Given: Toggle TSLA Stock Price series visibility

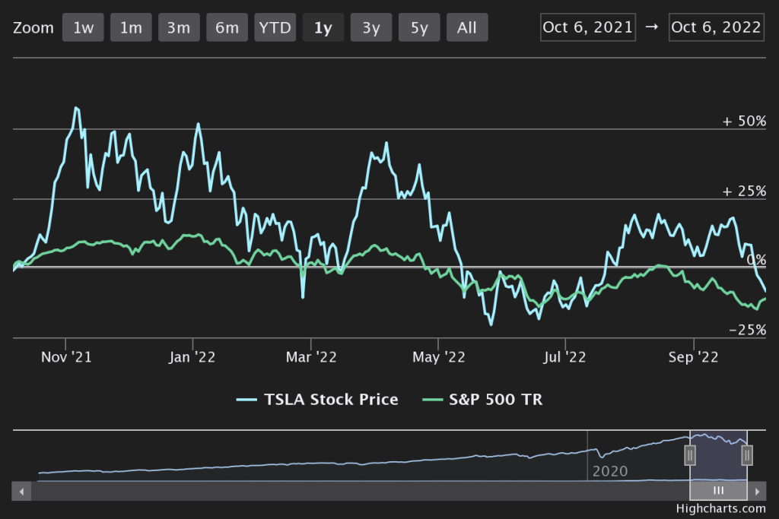Looking at the screenshot, I should (x=330, y=400).
